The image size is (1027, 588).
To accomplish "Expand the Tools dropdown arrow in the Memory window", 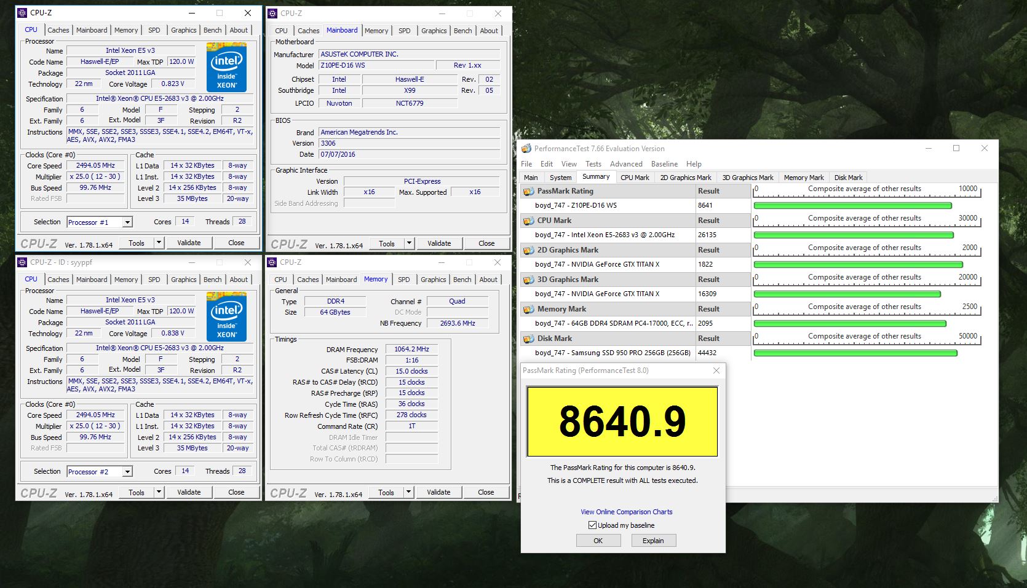I will point(408,492).
